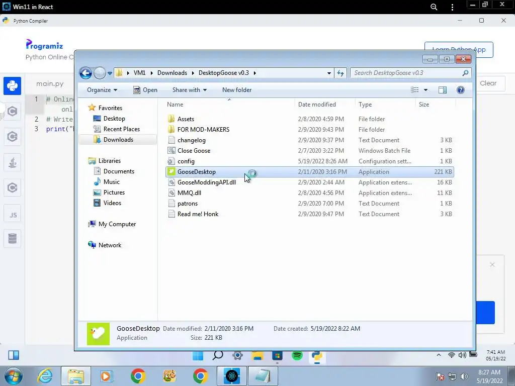
Task: Open the Organize menu
Action: coord(102,90)
